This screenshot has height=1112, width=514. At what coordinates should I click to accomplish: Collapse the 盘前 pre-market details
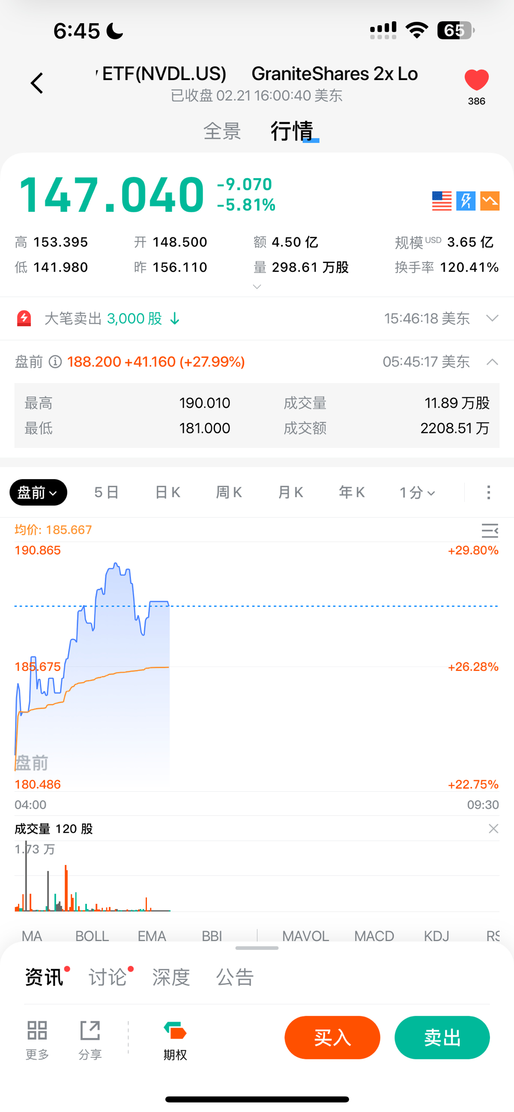(x=493, y=362)
